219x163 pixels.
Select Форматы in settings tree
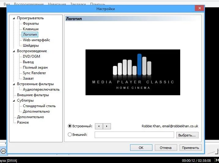[x=31, y=24]
